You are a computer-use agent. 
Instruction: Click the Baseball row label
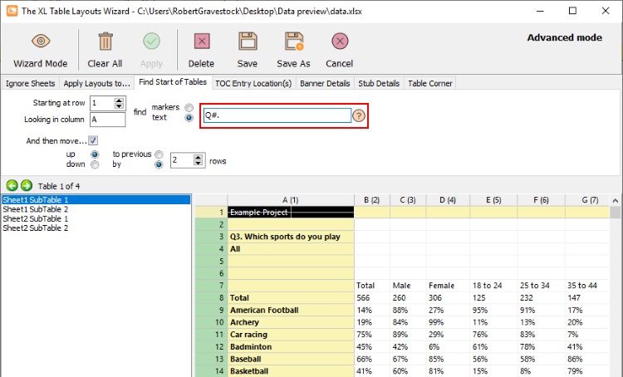point(291,359)
